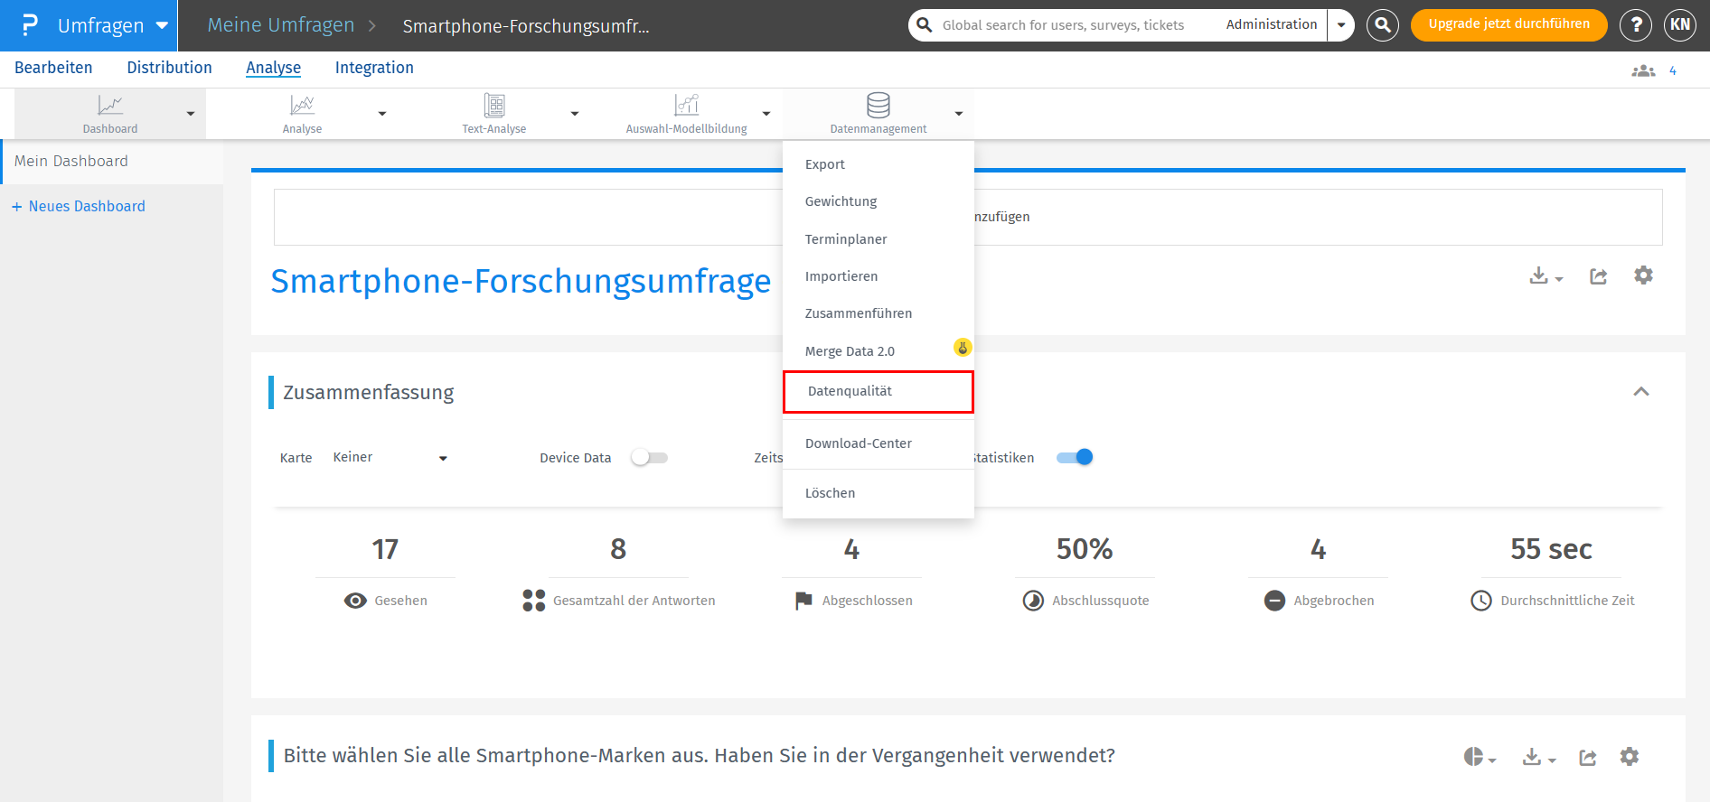
Task: Expand the Text-Analyse dropdown arrow
Action: [574, 114]
